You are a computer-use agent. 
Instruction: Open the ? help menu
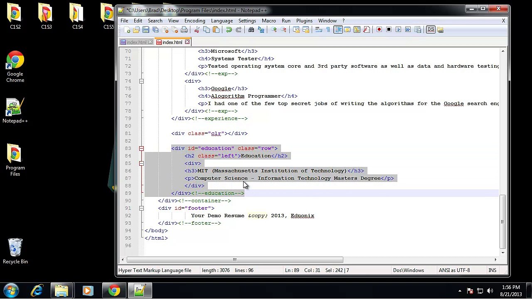(343, 21)
